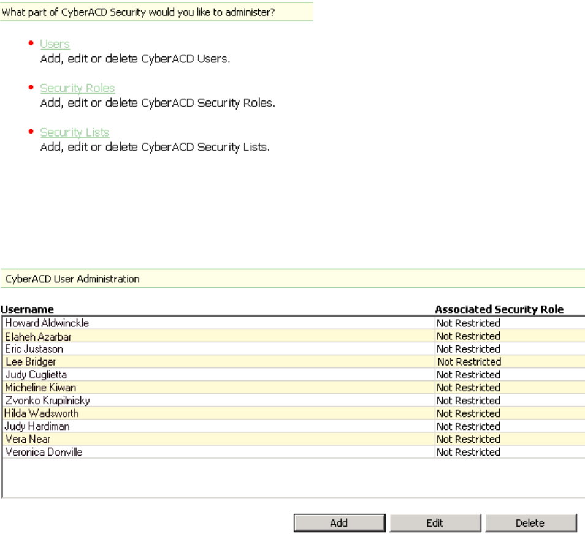This screenshot has height=542, width=585.
Task: Open the Users administration link
Action: [55, 44]
